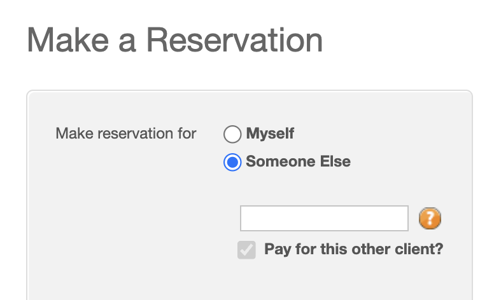
Task: Click the word "Reservation" in the page heading
Action: (234, 40)
